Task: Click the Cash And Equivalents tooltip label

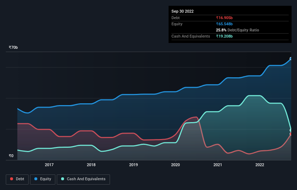Action: [x=191, y=36]
